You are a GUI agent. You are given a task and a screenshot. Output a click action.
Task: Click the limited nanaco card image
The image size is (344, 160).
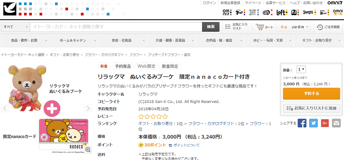64,134
